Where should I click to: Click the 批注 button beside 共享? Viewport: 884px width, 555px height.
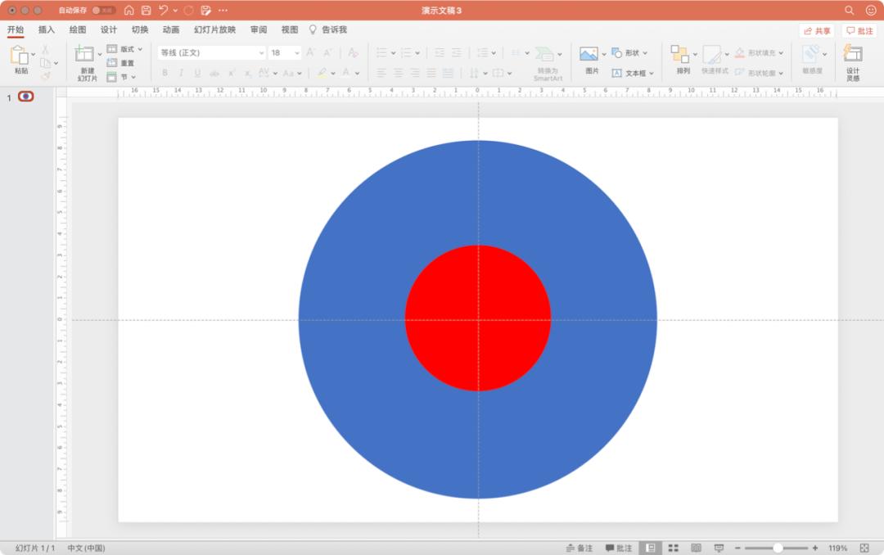(x=859, y=30)
